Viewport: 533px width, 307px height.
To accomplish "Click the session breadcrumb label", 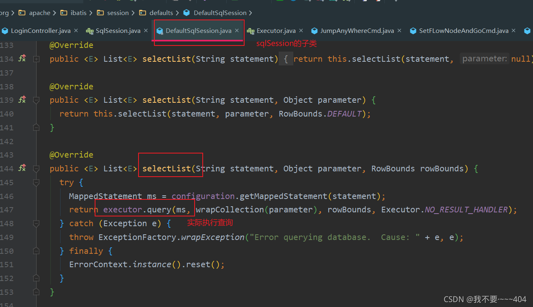I will (x=118, y=13).
